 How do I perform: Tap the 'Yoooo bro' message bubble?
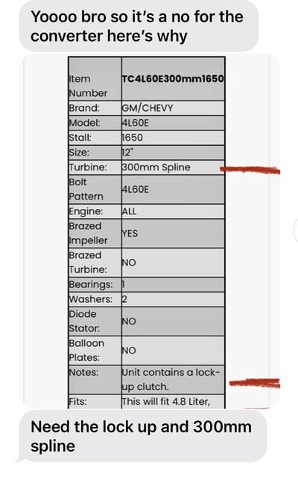click(139, 26)
